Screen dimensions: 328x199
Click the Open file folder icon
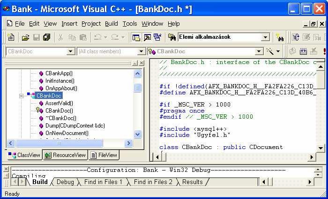[25, 37]
